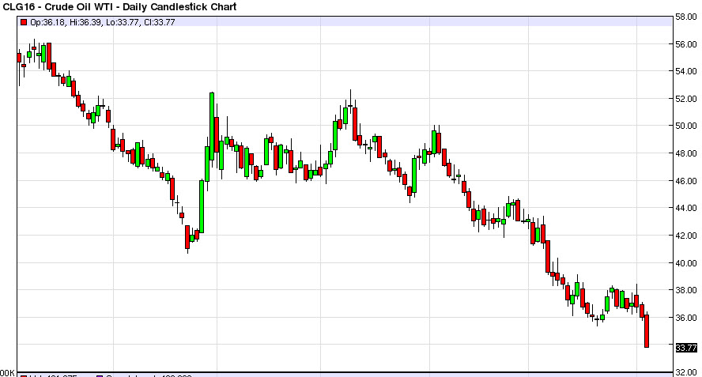Click the Hi:36.39 high value in legend
Screen dimensions: 702x377
click(85, 22)
